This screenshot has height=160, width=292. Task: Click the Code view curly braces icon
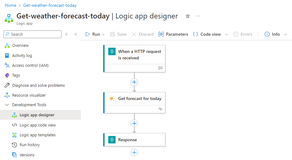(195, 34)
